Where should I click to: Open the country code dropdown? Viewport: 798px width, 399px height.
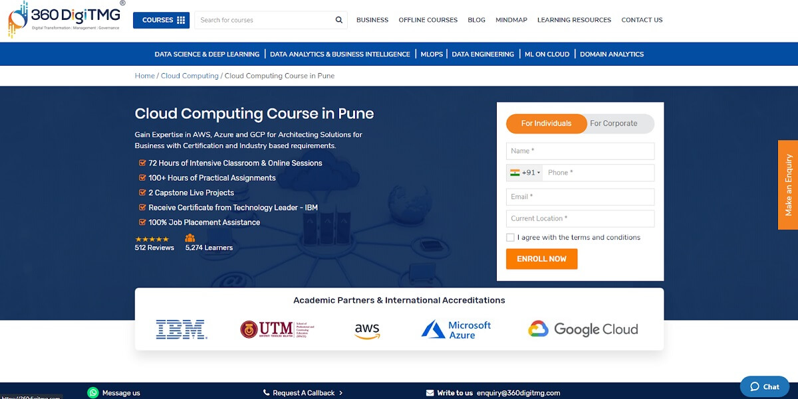[x=526, y=172]
